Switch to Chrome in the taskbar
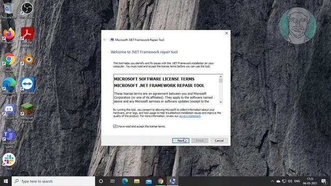Viewport: 331px width, 186px height. pos(160,181)
